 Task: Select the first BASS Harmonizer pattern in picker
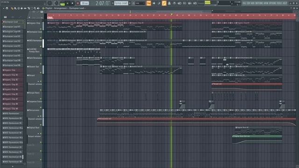tap(13, 113)
